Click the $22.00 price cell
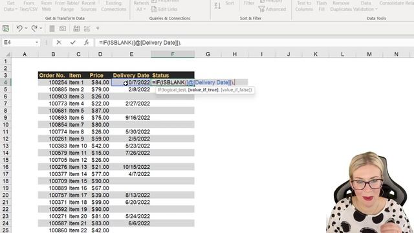This screenshot has width=414, height=233. 100,104
